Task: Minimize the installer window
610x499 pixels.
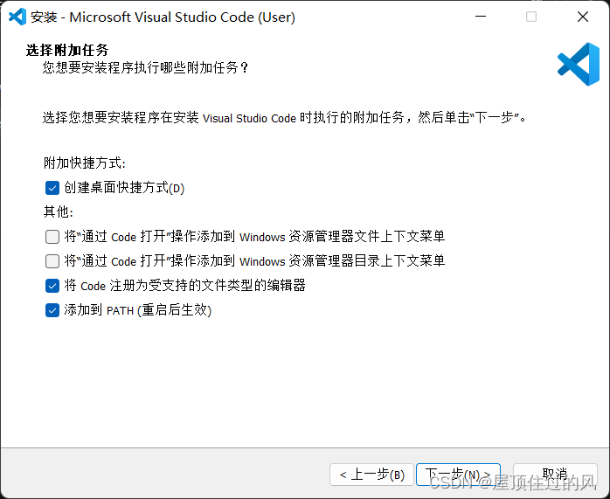Action: click(x=481, y=17)
